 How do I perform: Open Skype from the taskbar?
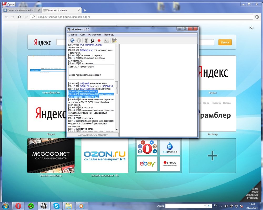pos(56,206)
